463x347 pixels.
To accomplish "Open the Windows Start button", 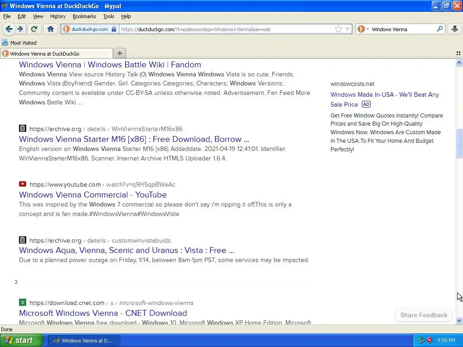I will coord(22,340).
